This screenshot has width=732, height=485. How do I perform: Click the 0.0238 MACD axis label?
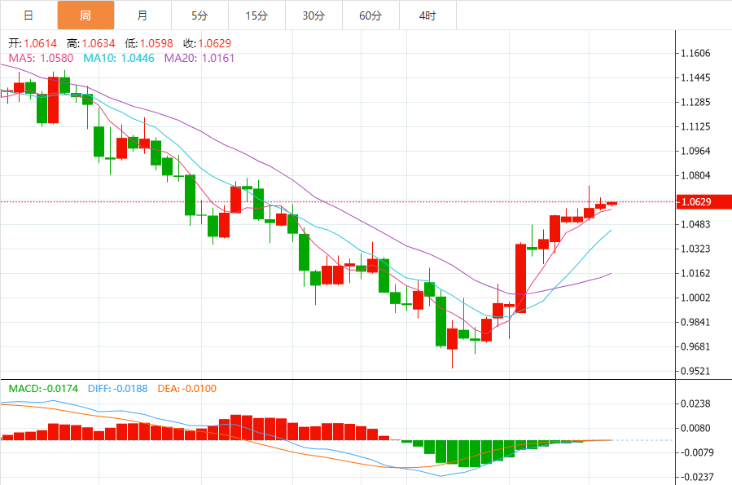695,403
